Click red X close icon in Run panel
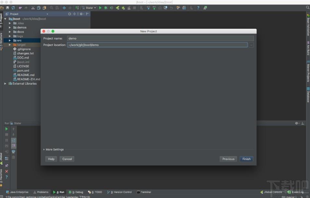 click(6, 171)
